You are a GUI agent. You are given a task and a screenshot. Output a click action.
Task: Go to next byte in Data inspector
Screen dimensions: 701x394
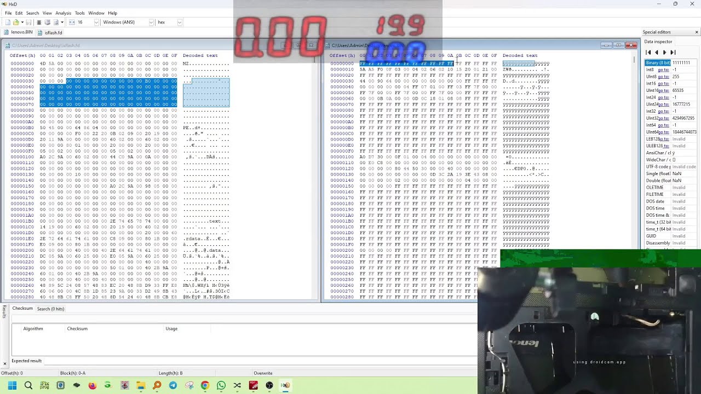pyautogui.click(x=665, y=53)
